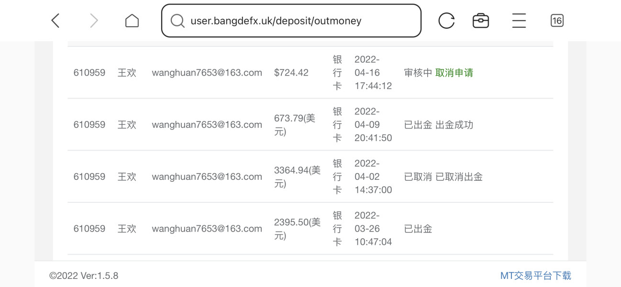Open the briefcase toolbox icon

[x=481, y=21]
